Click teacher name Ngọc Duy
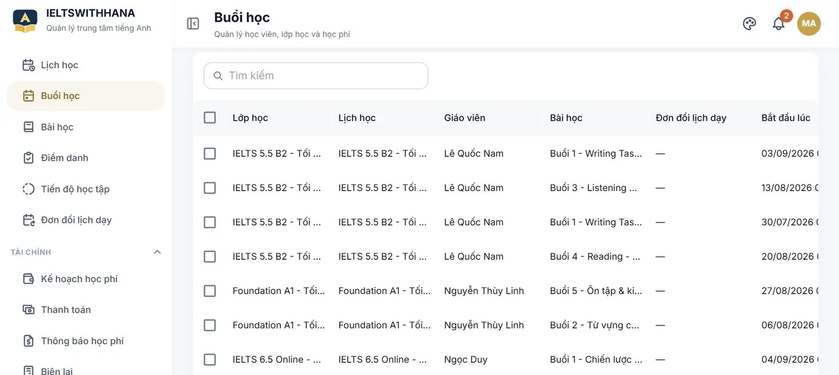 pos(466,359)
